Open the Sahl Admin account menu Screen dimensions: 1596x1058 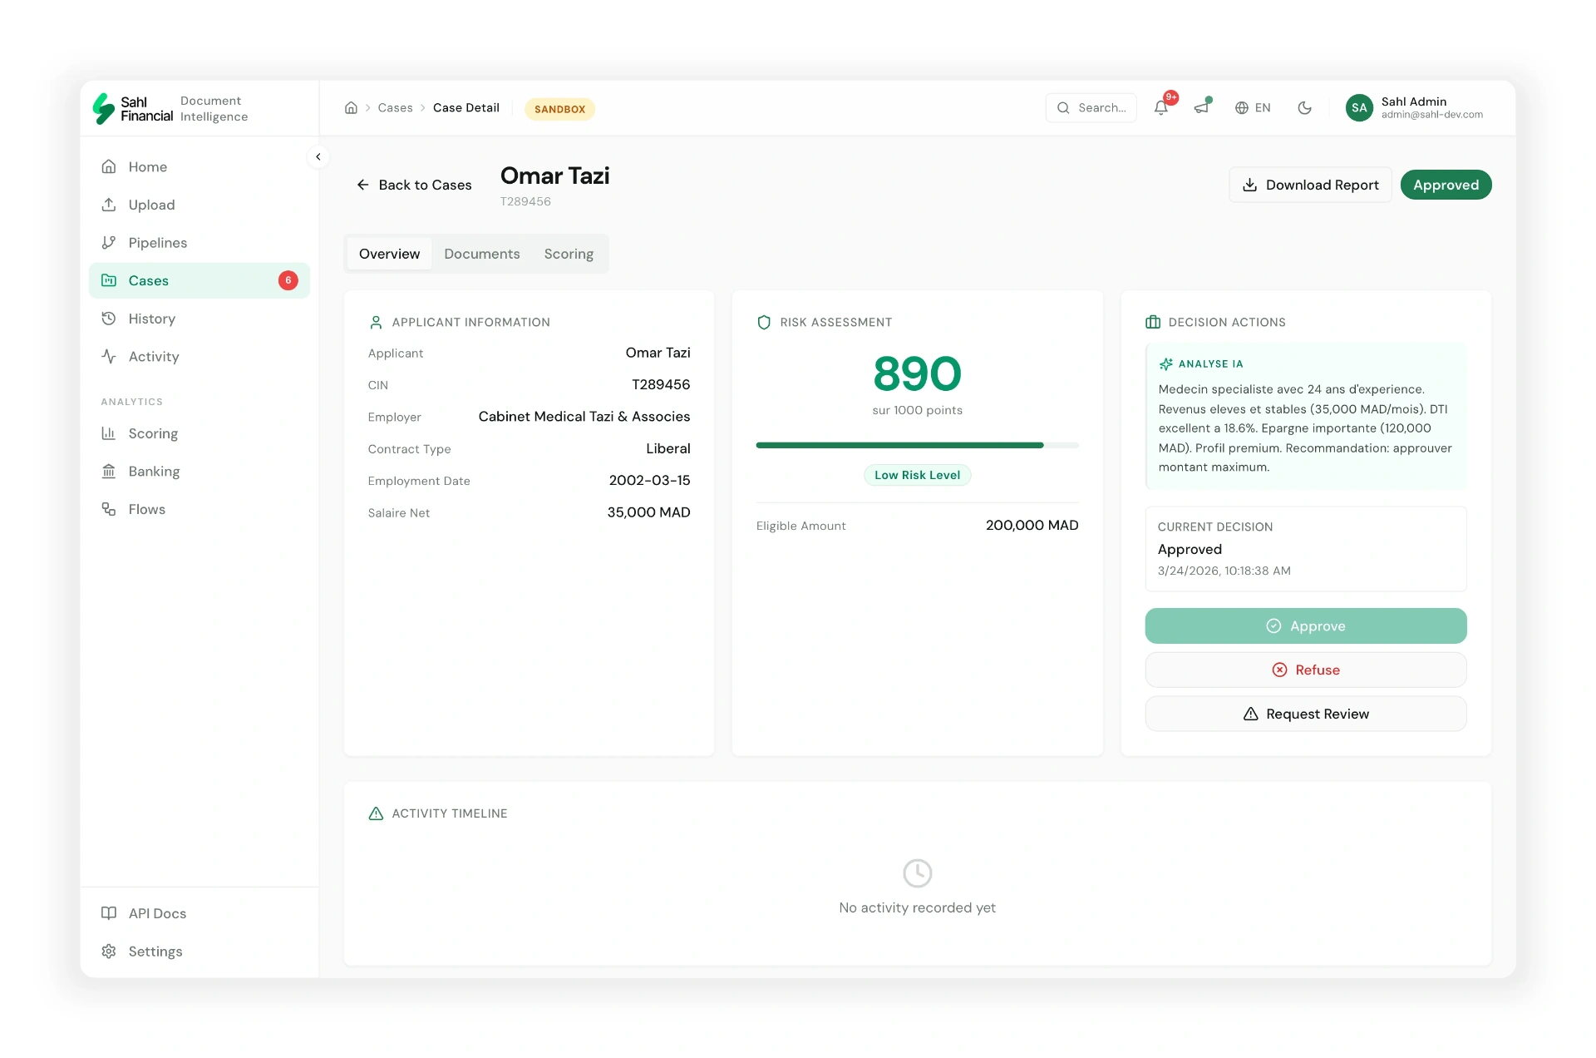click(1415, 107)
